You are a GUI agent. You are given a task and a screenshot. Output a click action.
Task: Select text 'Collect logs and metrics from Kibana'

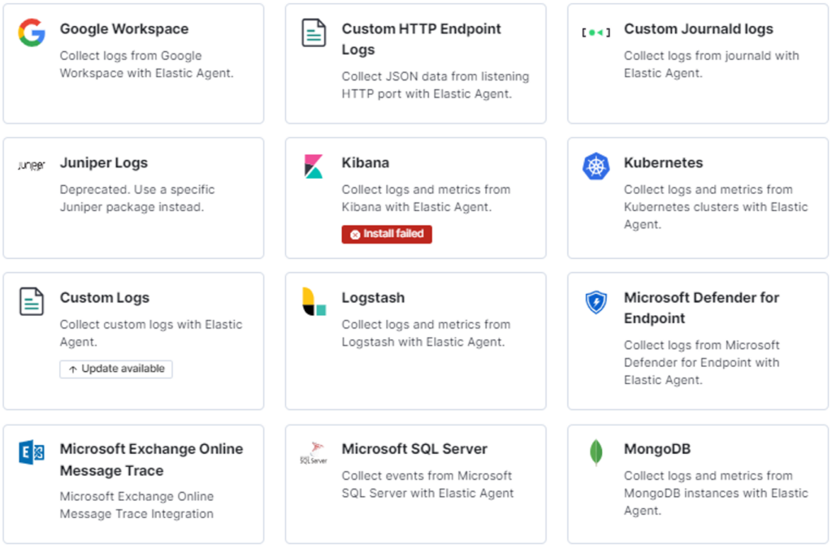point(426,198)
